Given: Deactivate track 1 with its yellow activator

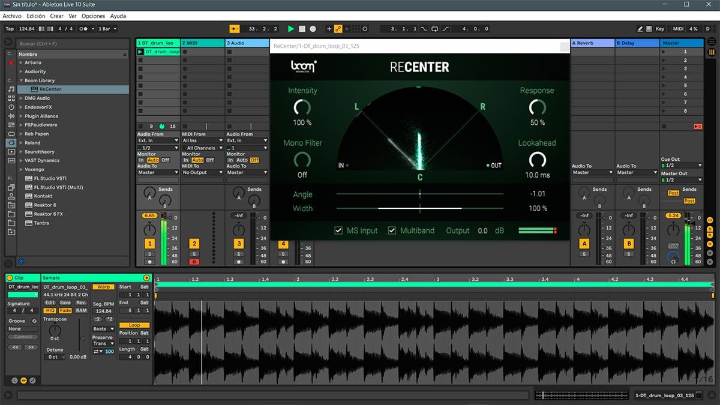Looking at the screenshot, I should (149, 244).
